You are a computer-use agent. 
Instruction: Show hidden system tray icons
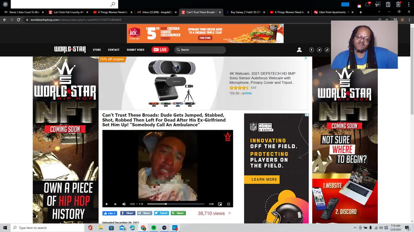[x=355, y=228]
